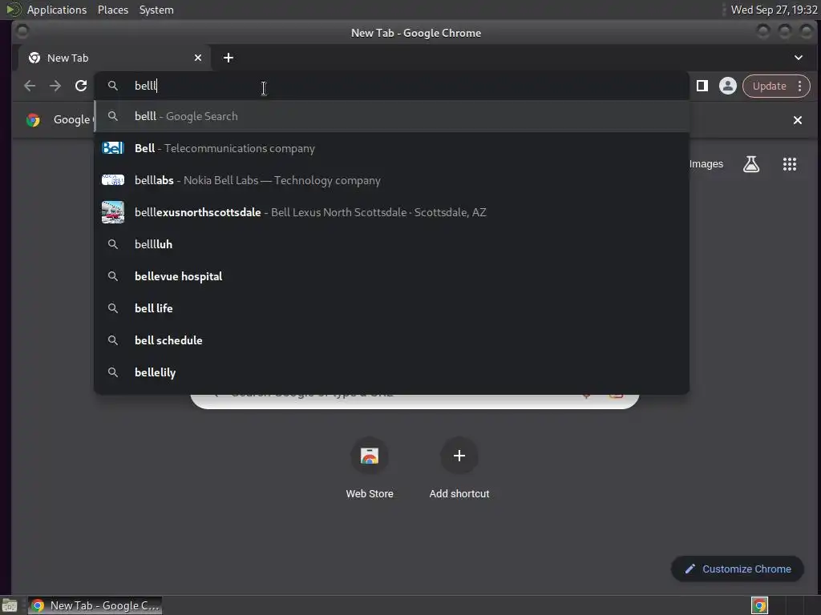The height and width of the screenshot is (615, 821).
Task: Open a new tab with the plus icon
Action: tap(229, 58)
